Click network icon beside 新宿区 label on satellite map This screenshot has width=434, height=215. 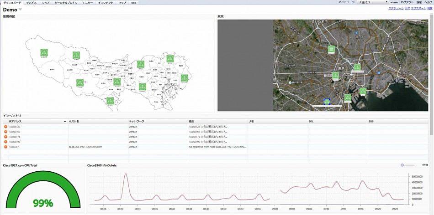[x=336, y=76]
